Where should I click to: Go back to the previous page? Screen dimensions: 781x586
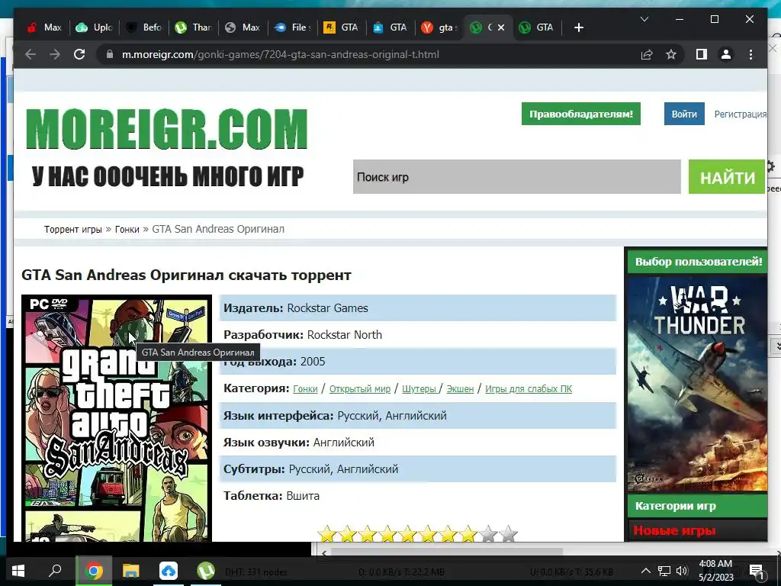click(x=31, y=54)
